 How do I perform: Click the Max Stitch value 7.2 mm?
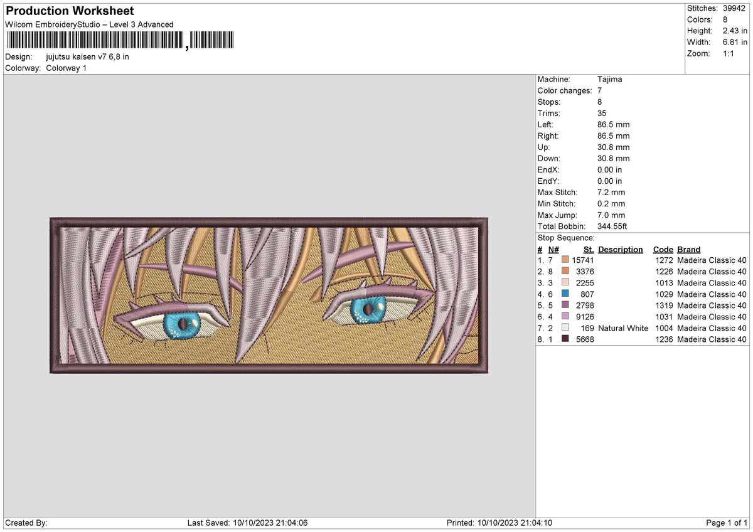point(611,193)
